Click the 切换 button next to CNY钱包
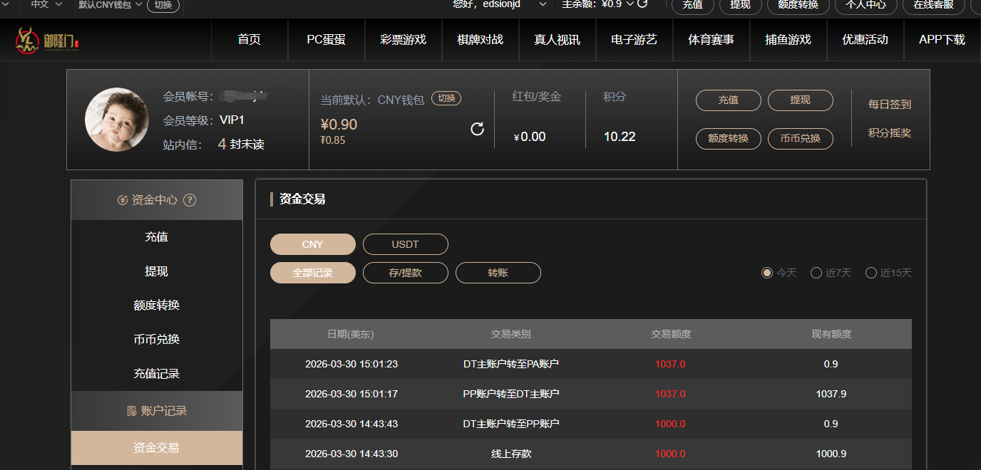Image resolution: width=981 pixels, height=470 pixels. tap(446, 99)
